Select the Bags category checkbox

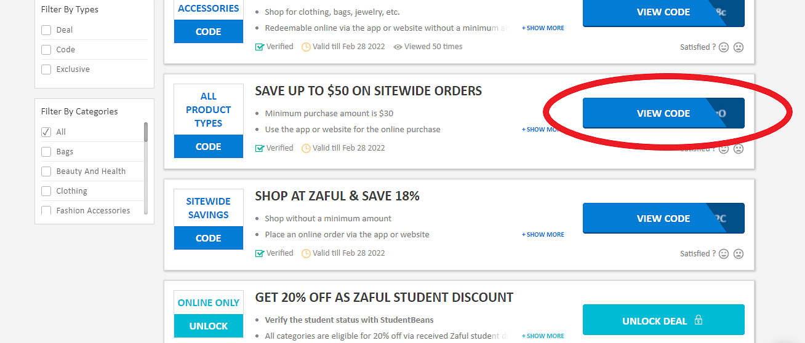click(46, 152)
